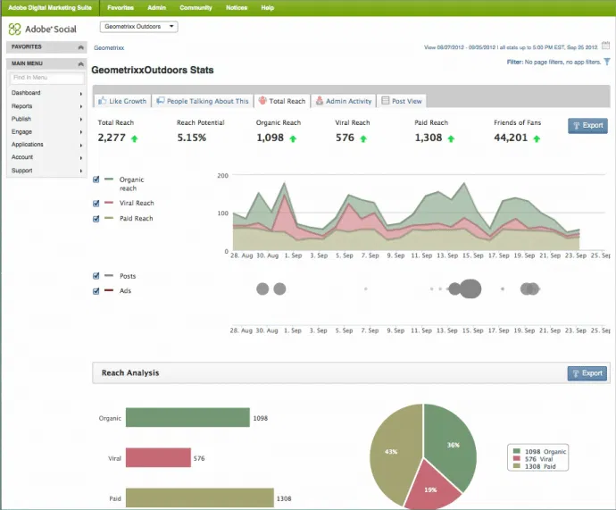
Task: Click the green arrow beside Total Reach value
Action: (x=134, y=138)
